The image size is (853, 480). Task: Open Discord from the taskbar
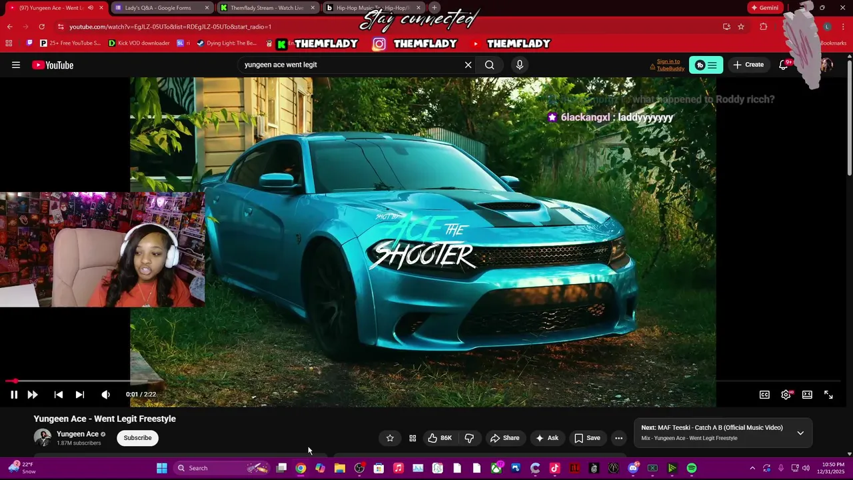click(633, 468)
